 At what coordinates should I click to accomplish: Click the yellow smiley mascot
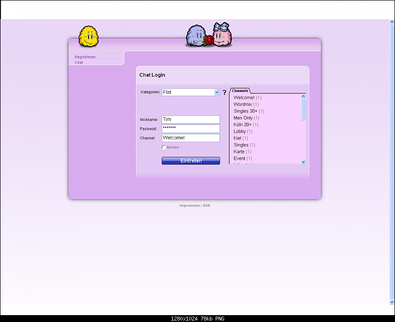coord(89,36)
